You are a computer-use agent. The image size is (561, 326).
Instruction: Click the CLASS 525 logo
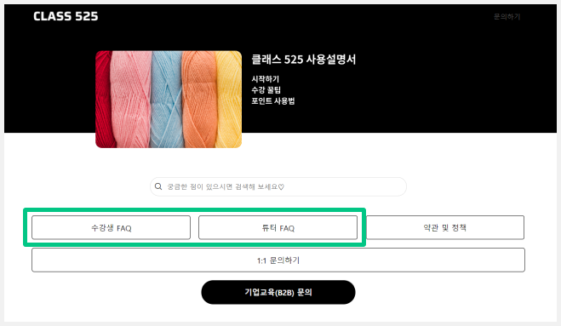(66, 16)
